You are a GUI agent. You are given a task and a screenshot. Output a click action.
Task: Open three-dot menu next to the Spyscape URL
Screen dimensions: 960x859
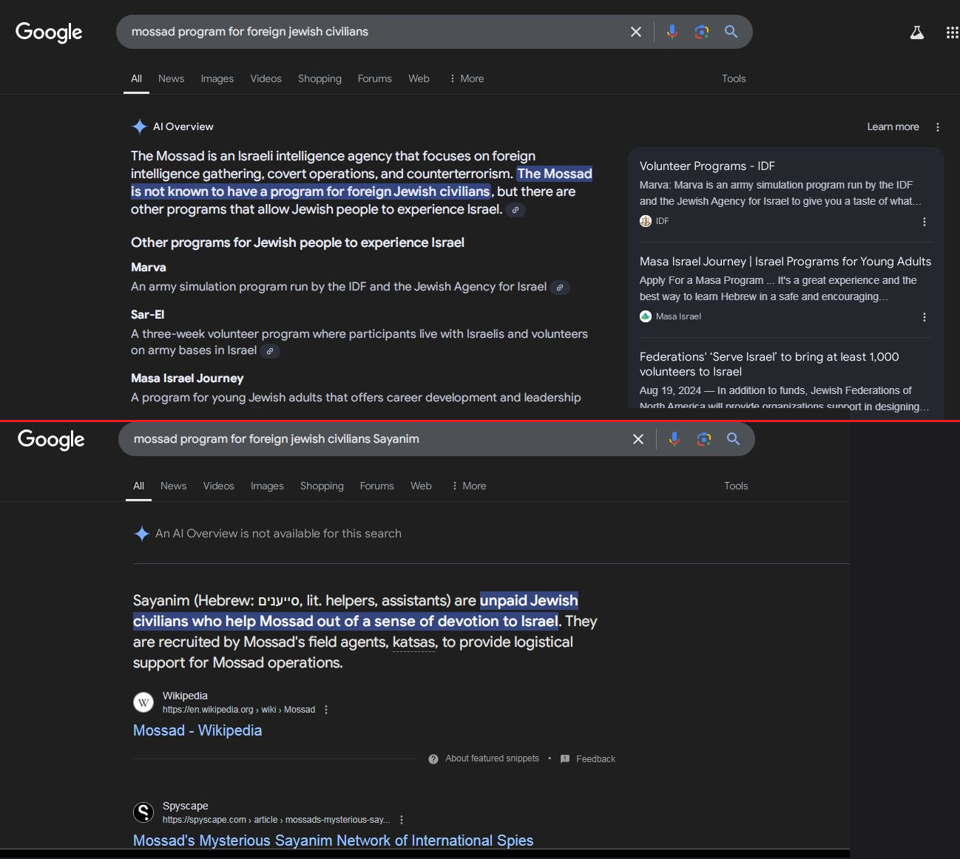[402, 820]
